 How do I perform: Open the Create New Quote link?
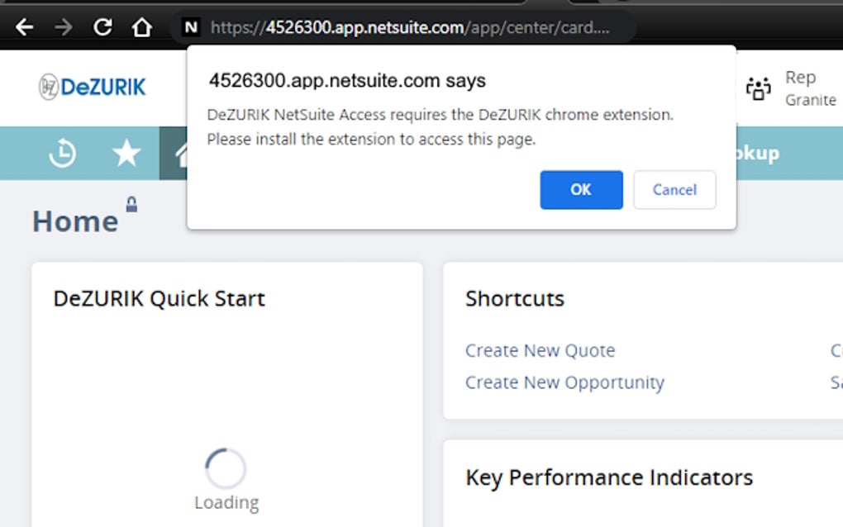[x=540, y=350]
